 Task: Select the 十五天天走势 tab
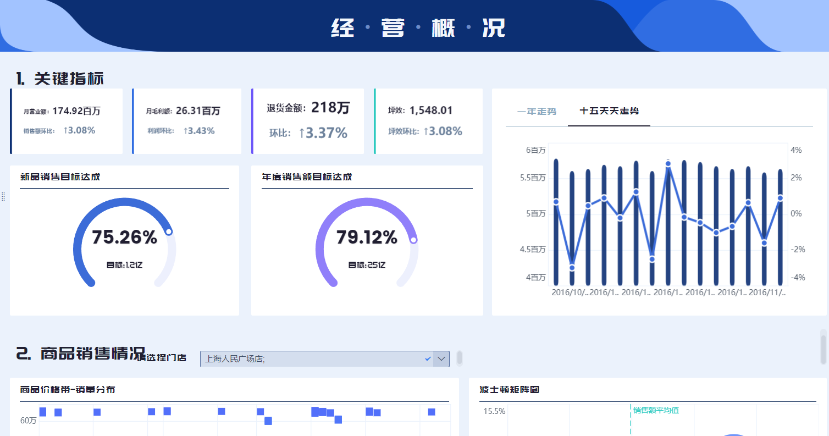[x=609, y=110]
